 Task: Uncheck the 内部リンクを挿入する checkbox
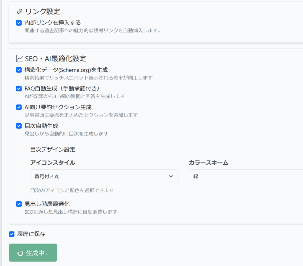[19, 23]
